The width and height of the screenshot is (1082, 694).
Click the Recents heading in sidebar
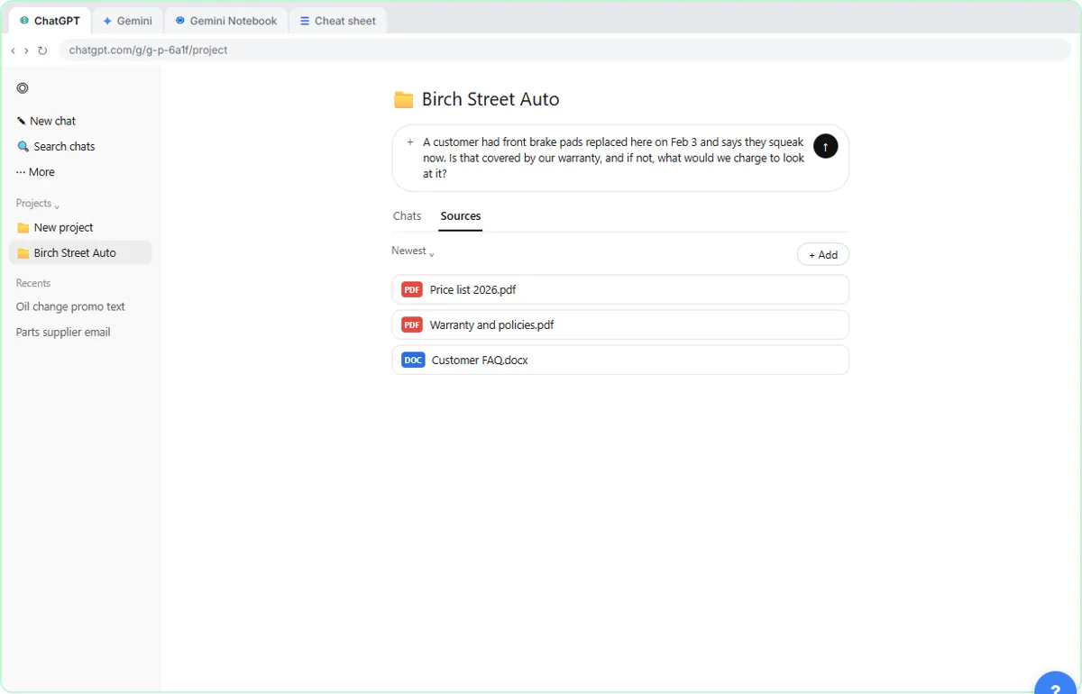pyautogui.click(x=33, y=283)
